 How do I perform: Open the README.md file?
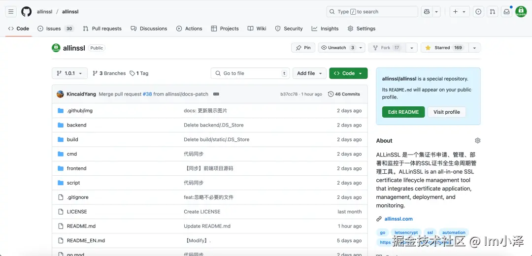(x=81, y=226)
